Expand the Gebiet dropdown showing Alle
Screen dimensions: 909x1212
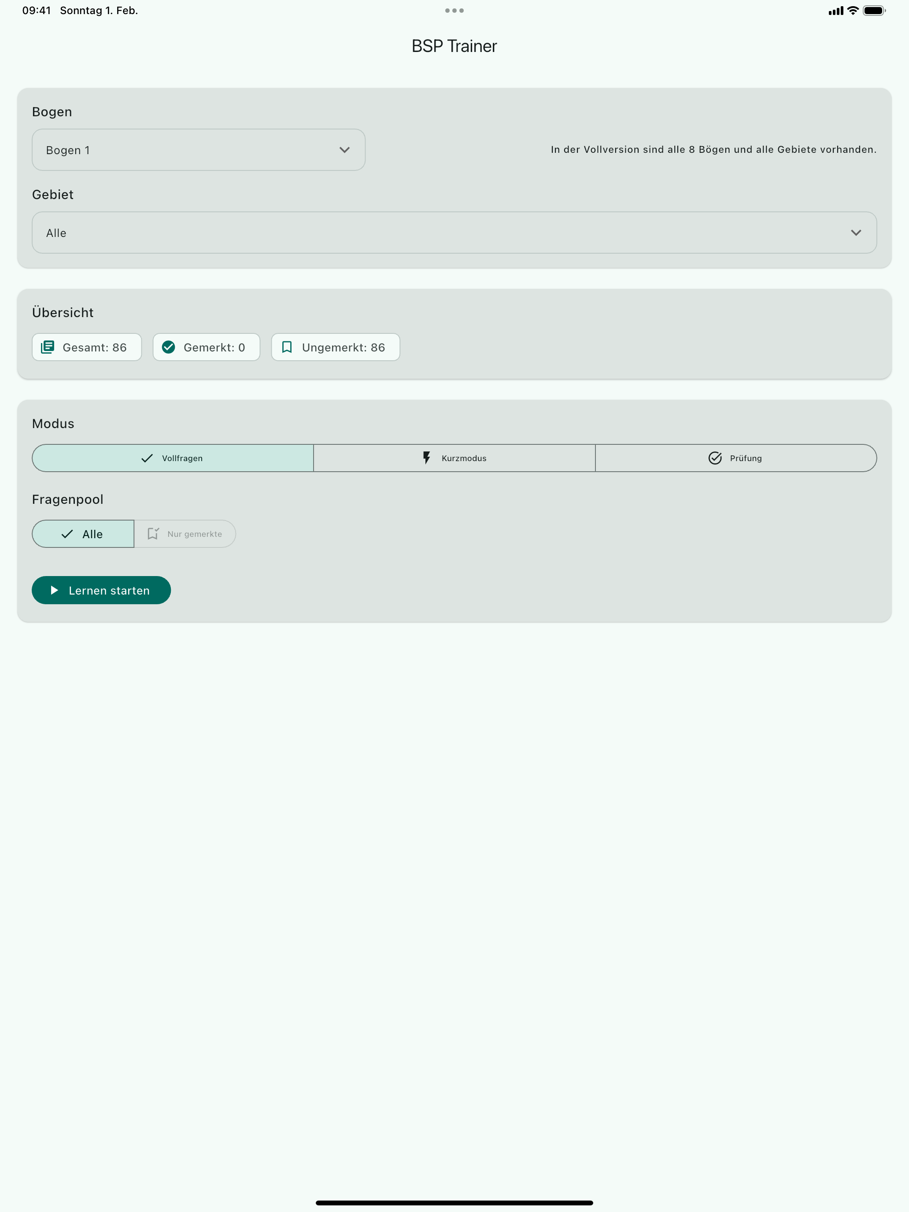pyautogui.click(x=454, y=233)
